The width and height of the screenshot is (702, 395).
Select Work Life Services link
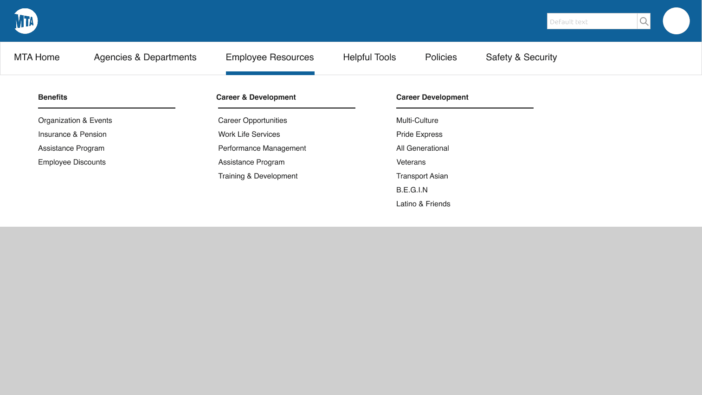[x=249, y=134]
